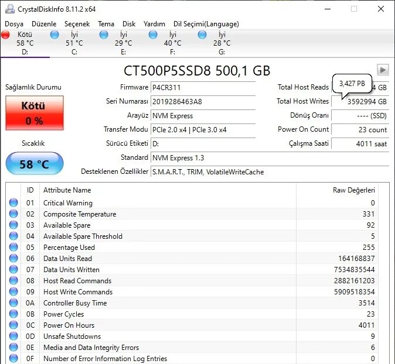The image size is (395, 364).
Task: Click the blue status icon for C:
Action: [55, 35]
